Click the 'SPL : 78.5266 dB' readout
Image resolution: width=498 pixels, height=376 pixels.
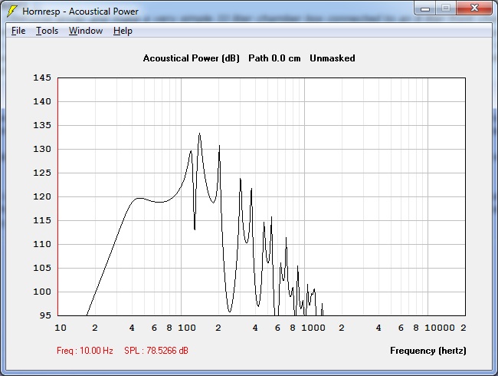click(156, 351)
